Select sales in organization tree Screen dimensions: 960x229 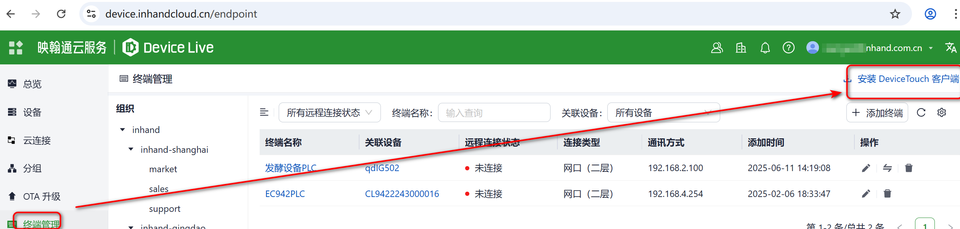[x=159, y=189]
